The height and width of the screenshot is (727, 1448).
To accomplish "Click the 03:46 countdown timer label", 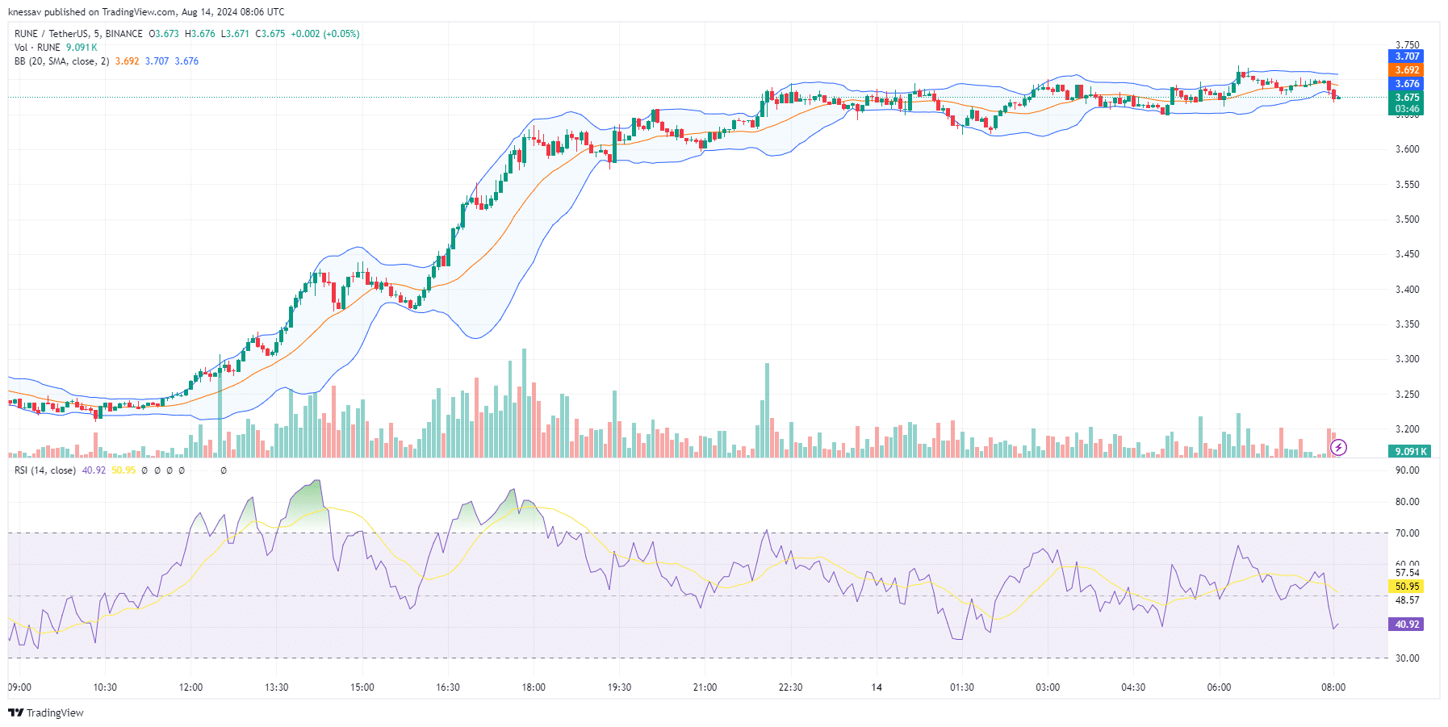I will point(1407,109).
